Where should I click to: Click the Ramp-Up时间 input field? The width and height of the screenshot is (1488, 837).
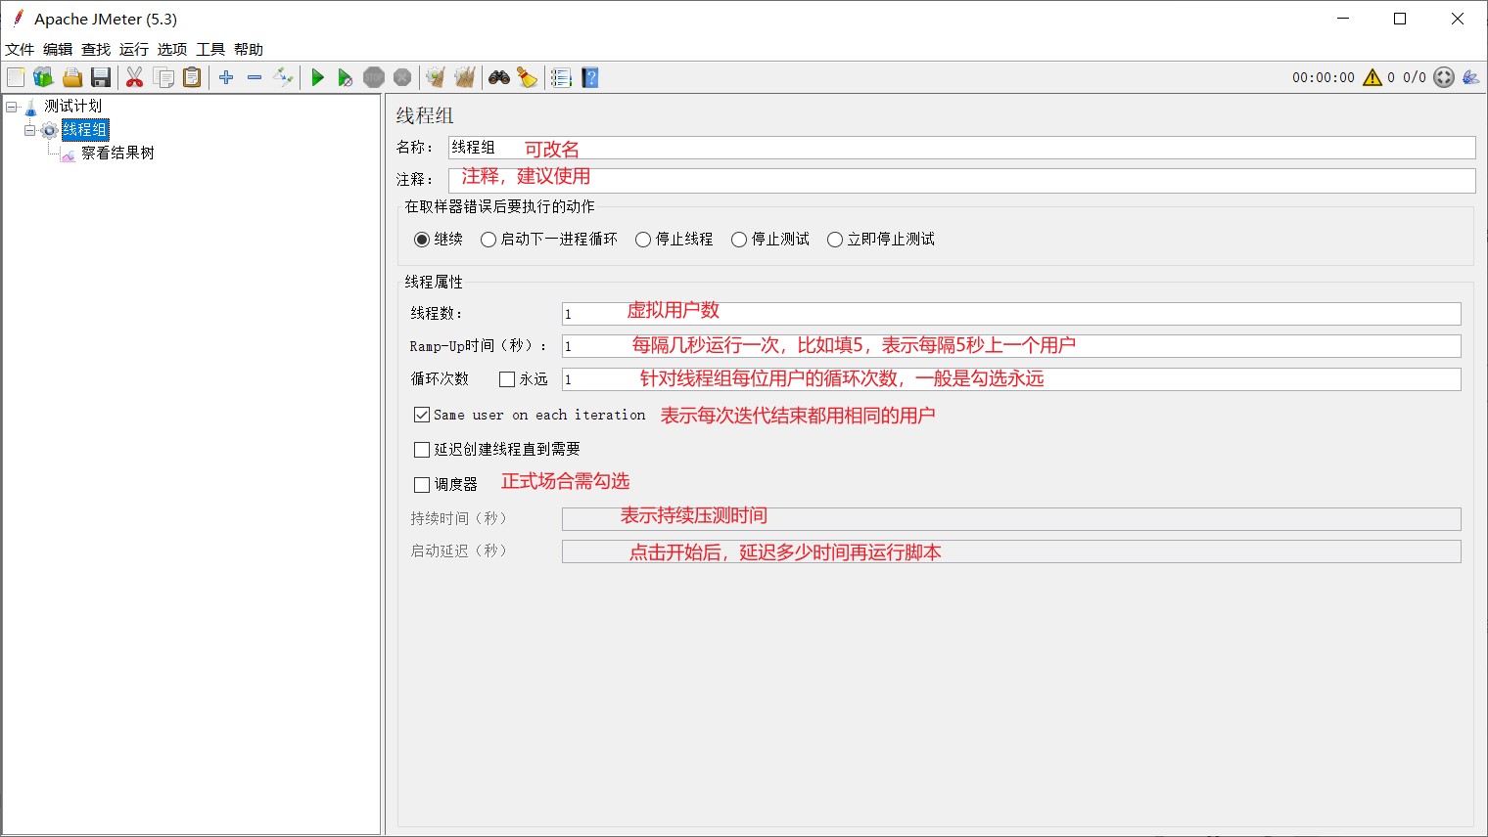(1011, 346)
